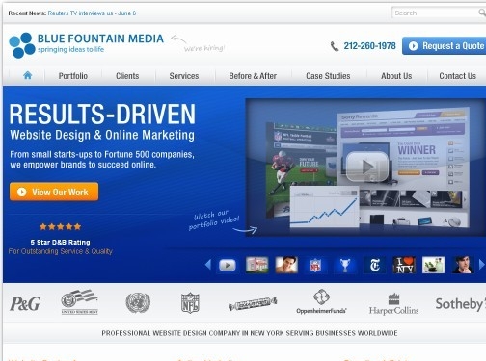Show previous carousel thumbnails with left arrow

(x=208, y=265)
